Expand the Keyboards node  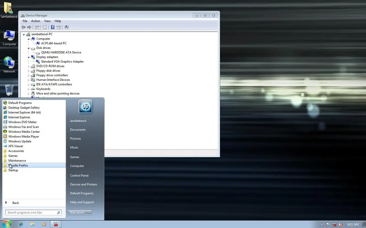click(x=28, y=89)
